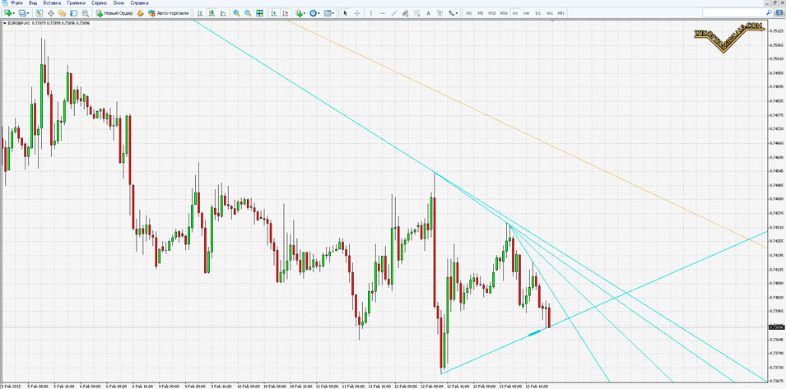
Task: Click the Zoom Out magnifier icon
Action: [249, 13]
